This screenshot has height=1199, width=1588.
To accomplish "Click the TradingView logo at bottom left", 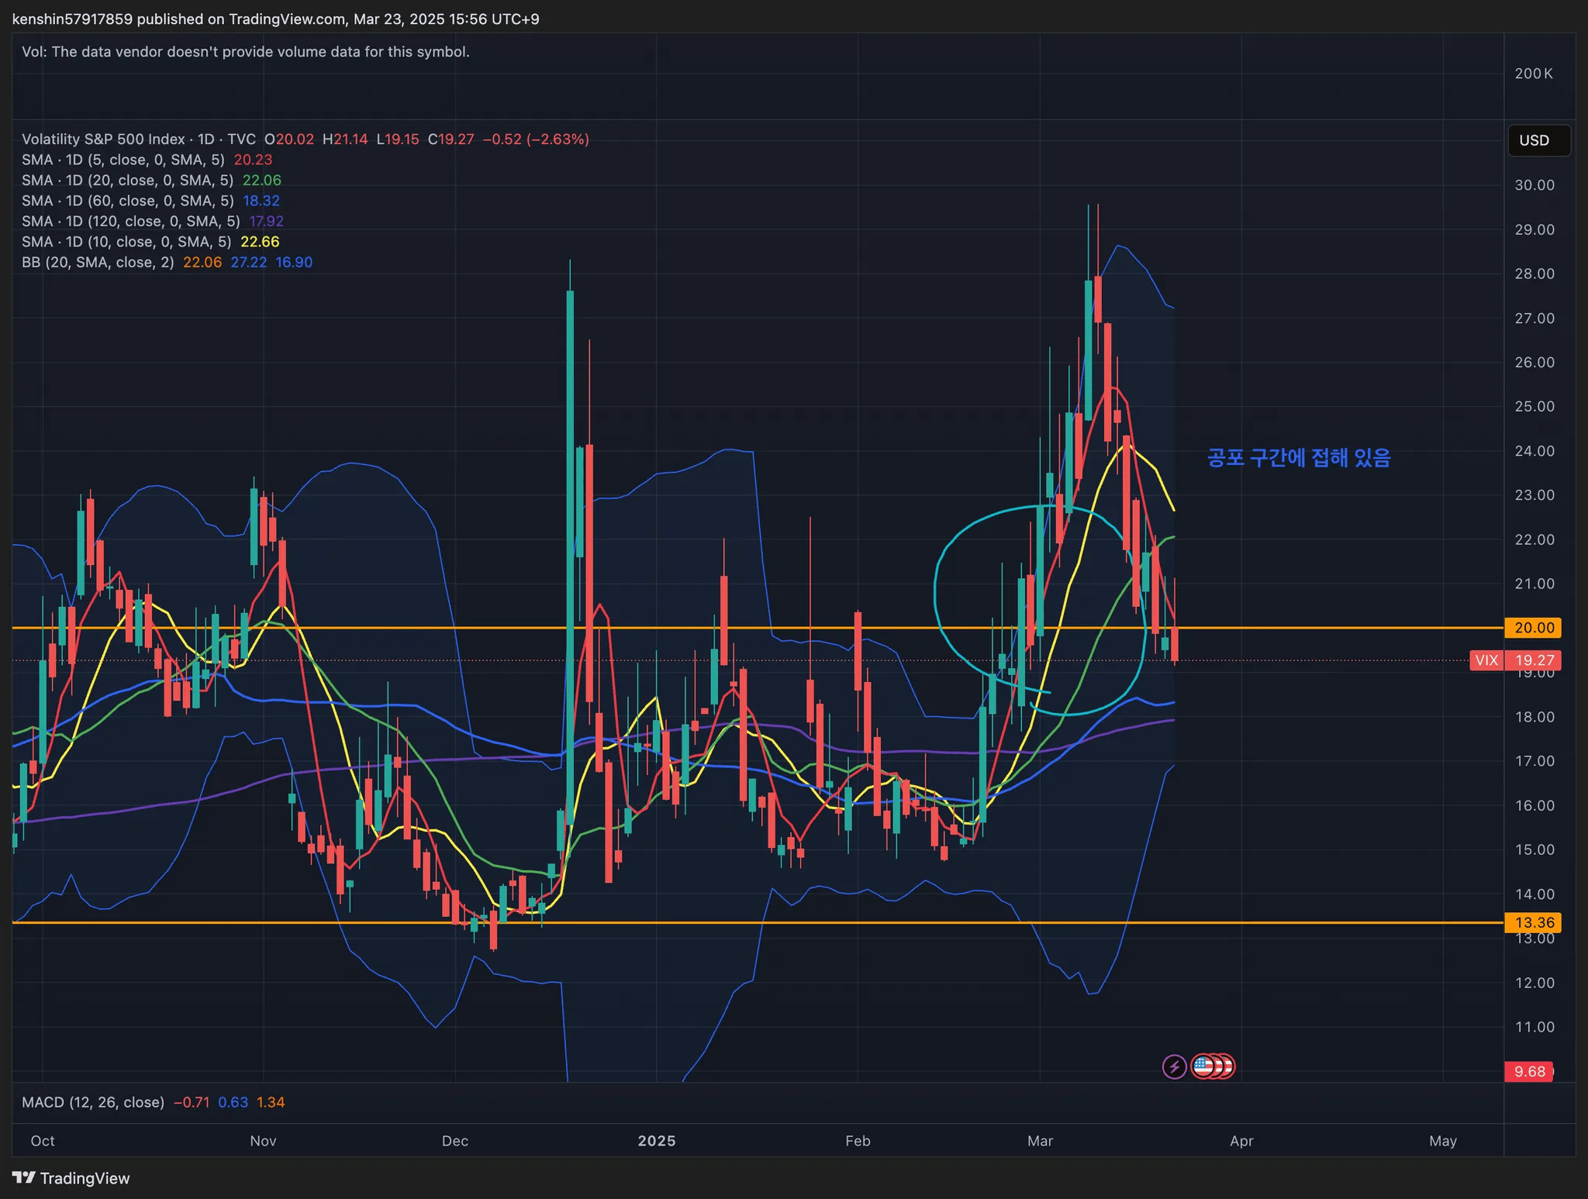I will [71, 1178].
